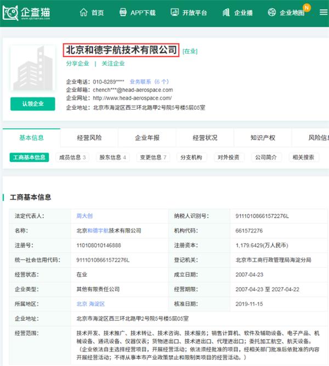Click the company building placeholder image
The width and height of the screenshot is (329, 366).
[x=33, y=68]
